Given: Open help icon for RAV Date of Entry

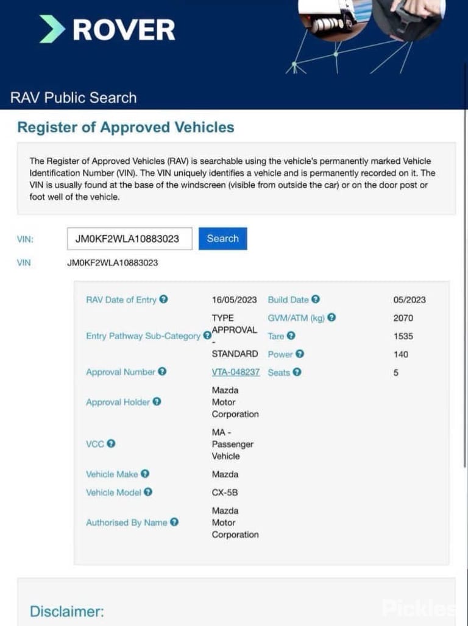Looking at the screenshot, I should (163, 299).
